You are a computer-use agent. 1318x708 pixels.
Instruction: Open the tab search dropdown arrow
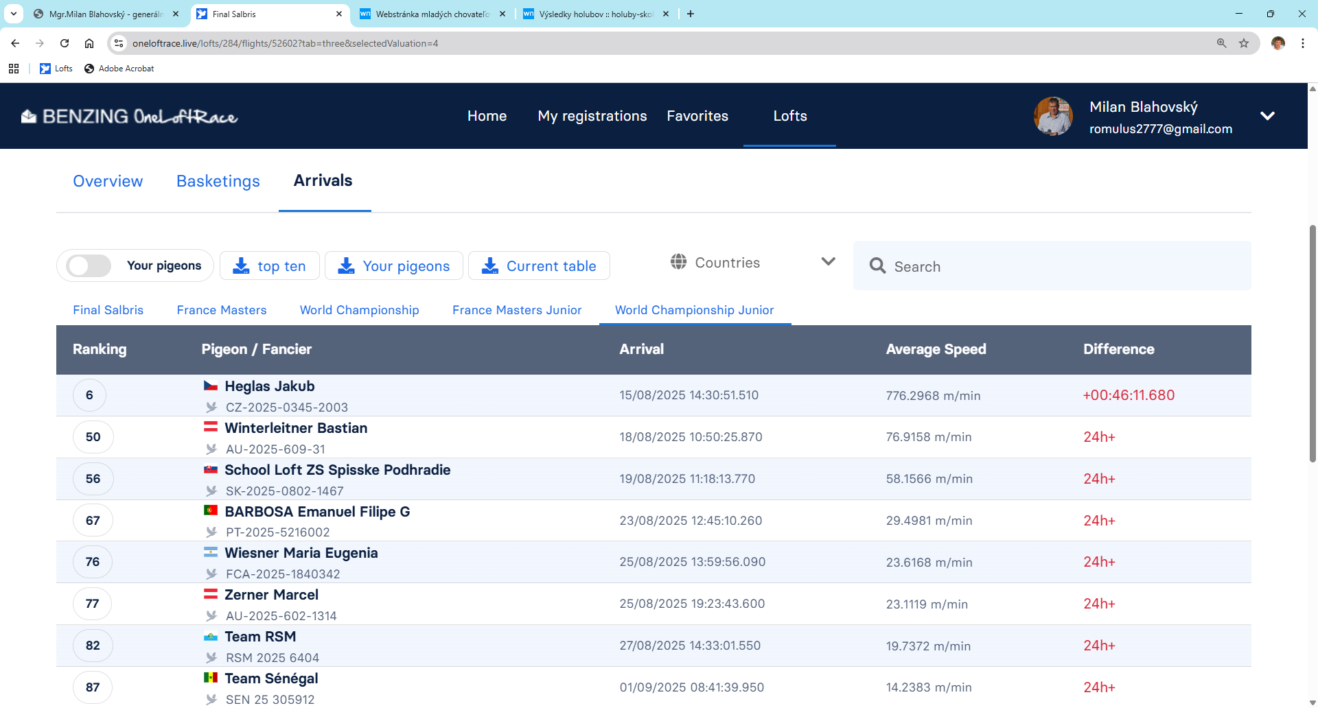pyautogui.click(x=14, y=14)
